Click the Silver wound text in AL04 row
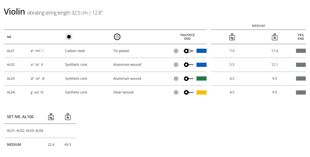The height and width of the screenshot is (157, 310). tap(123, 92)
